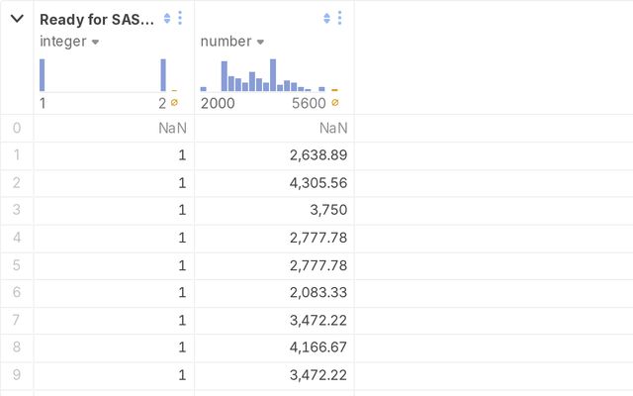Click the Ready for SAS column header
The width and height of the screenshot is (633, 396).
tap(96, 19)
